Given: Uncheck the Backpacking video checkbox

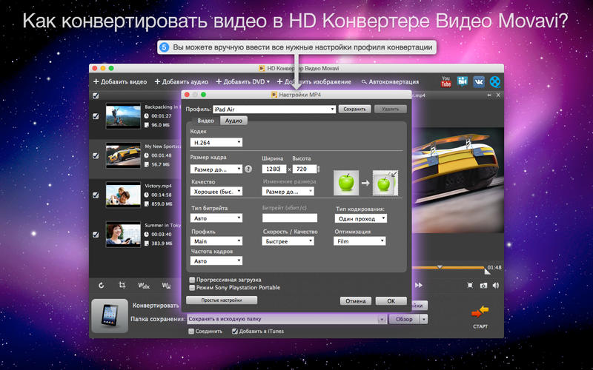Looking at the screenshot, I should point(96,116).
